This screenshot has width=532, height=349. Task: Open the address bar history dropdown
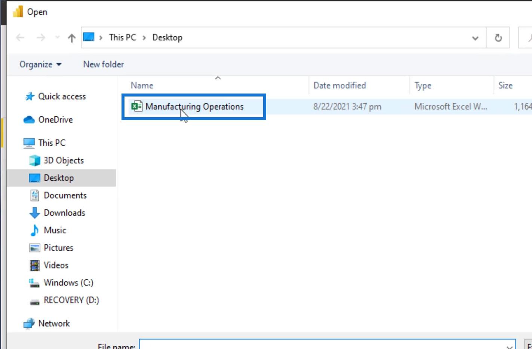coord(475,38)
